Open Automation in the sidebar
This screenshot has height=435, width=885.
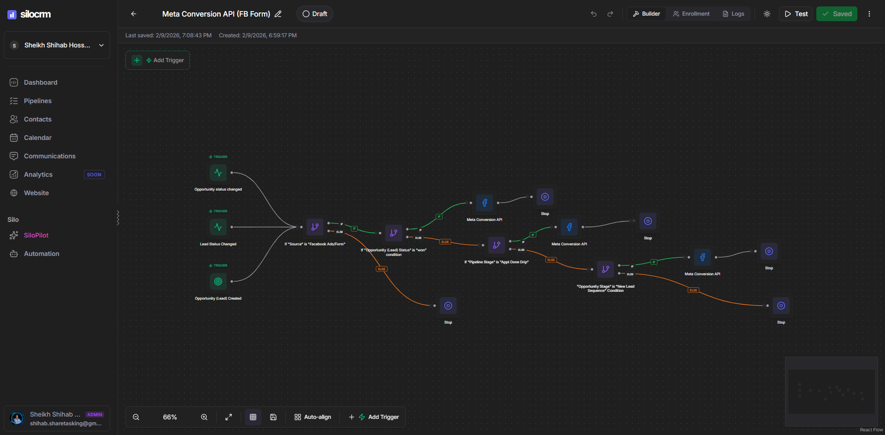click(41, 254)
